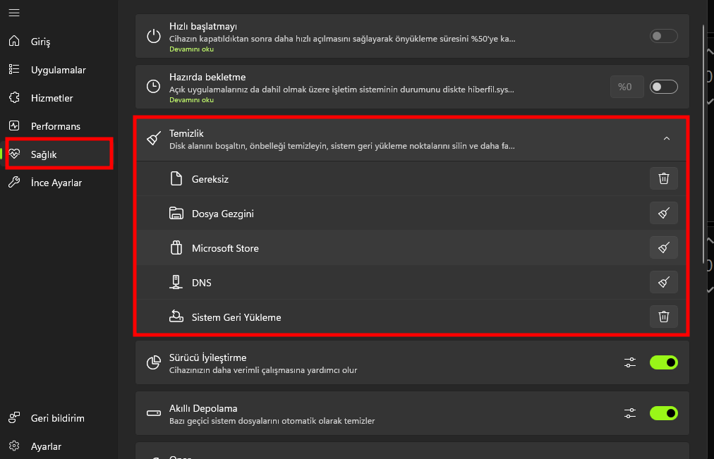Click the İnce Ayarlar wrench icon
This screenshot has width=714, height=459.
pyautogui.click(x=14, y=182)
